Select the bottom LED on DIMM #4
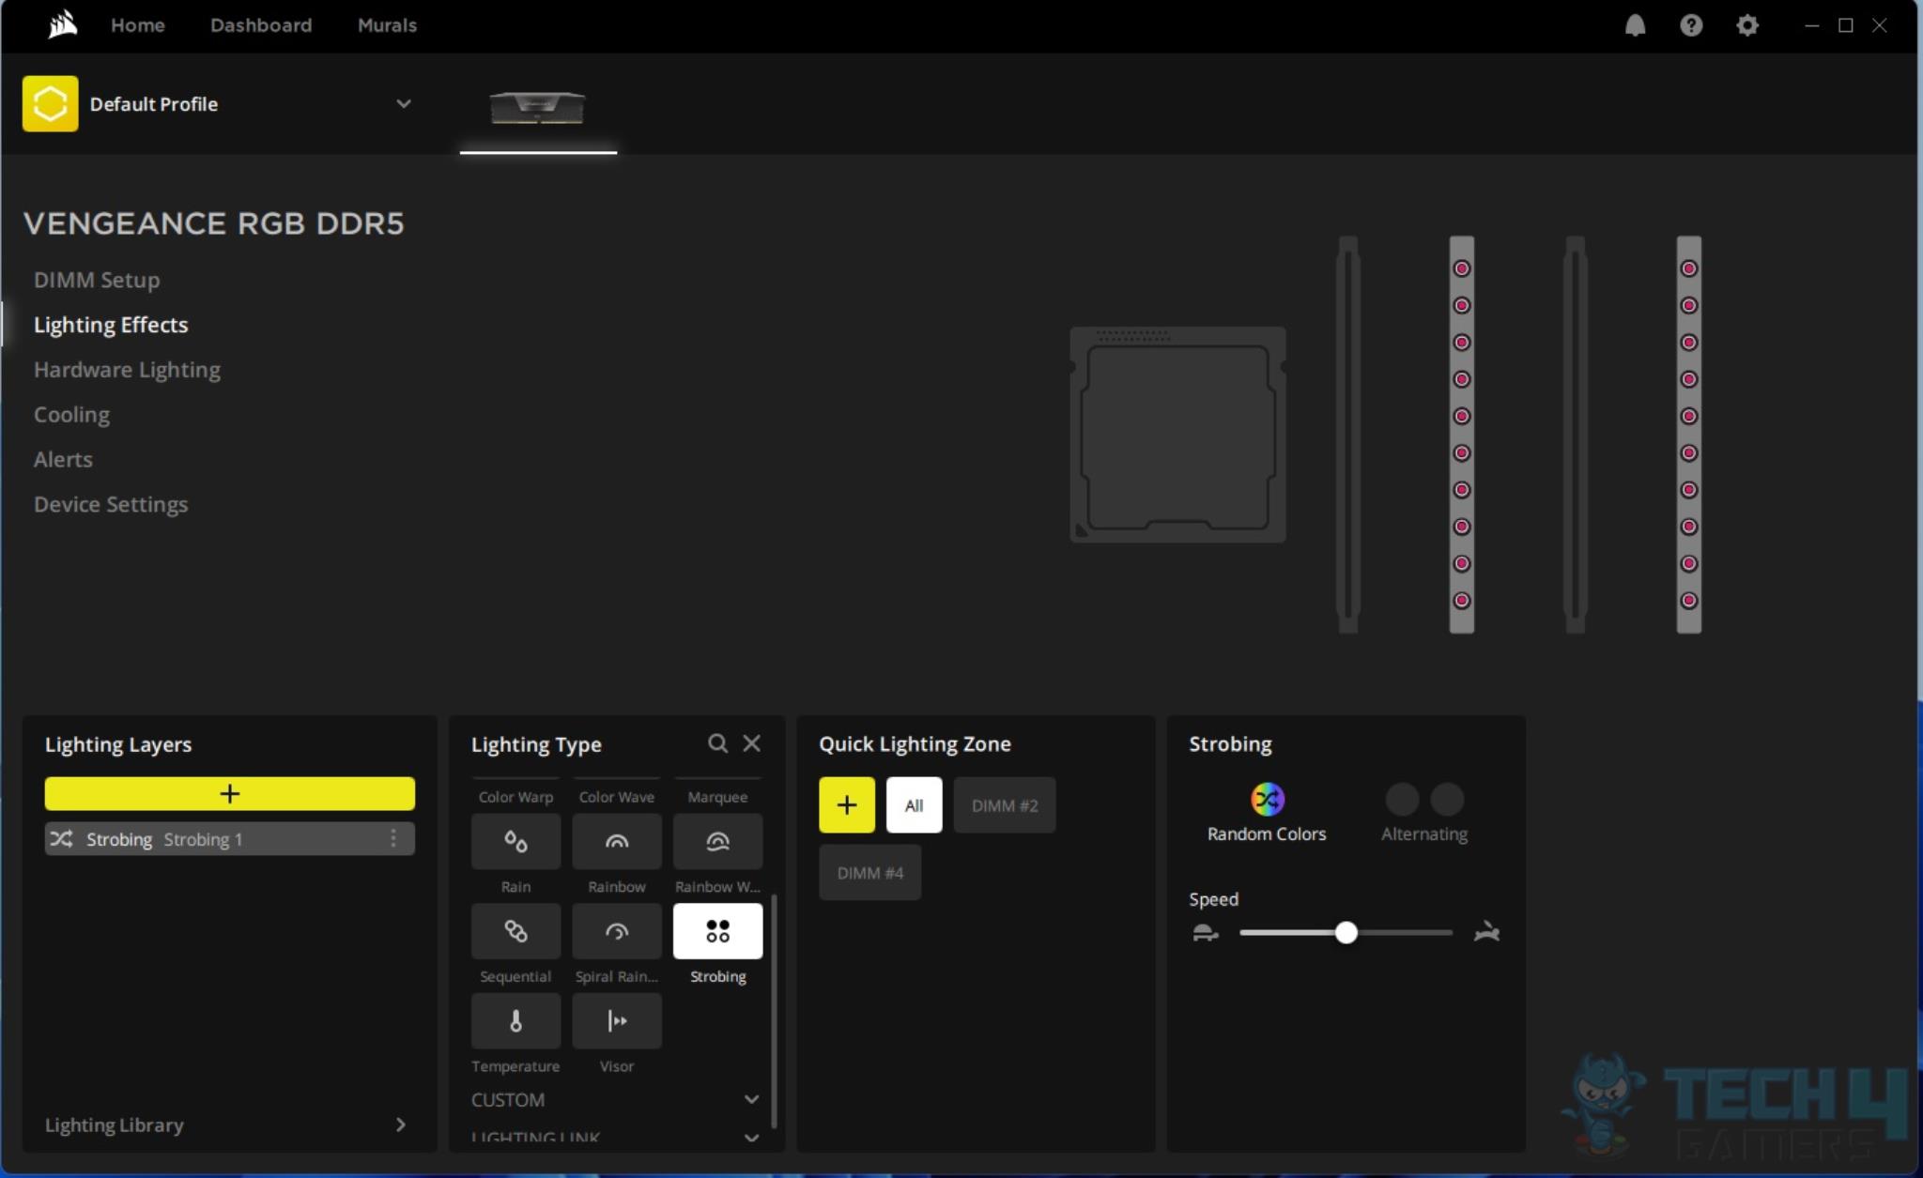This screenshot has height=1178, width=1923. [1689, 601]
